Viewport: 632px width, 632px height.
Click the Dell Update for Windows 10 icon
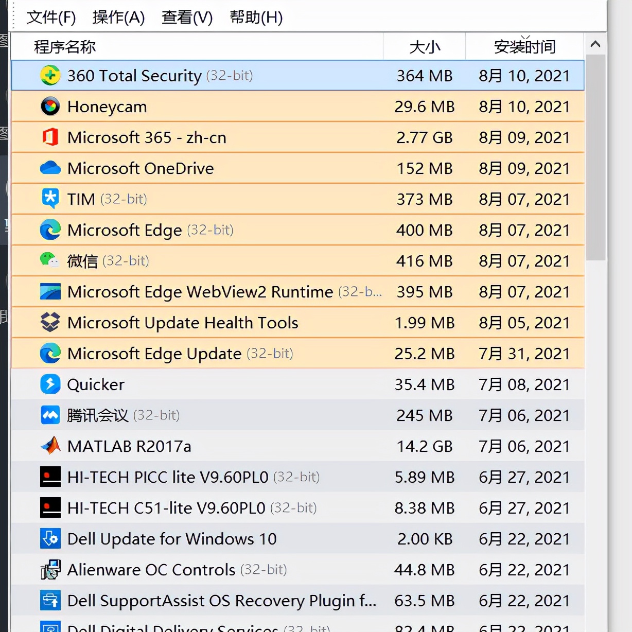[50, 539]
